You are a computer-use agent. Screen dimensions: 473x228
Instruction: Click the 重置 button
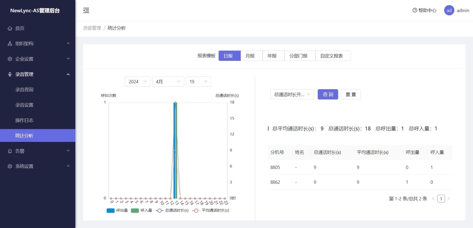(351, 95)
